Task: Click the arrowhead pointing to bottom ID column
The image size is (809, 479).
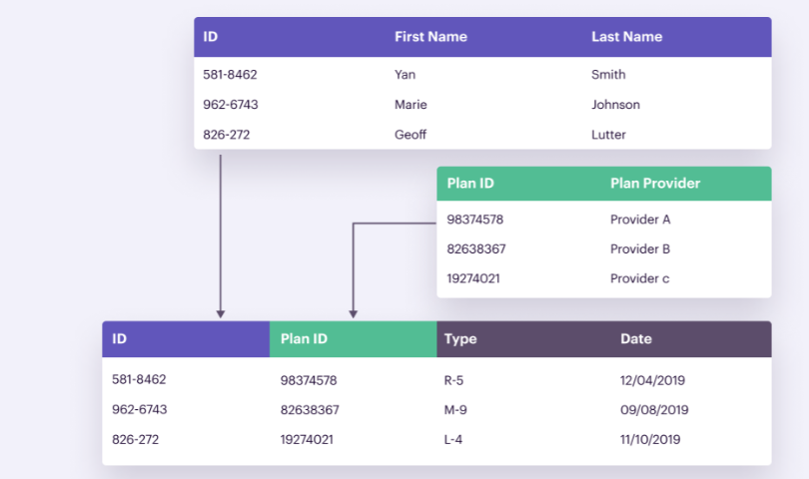Action: point(221,314)
